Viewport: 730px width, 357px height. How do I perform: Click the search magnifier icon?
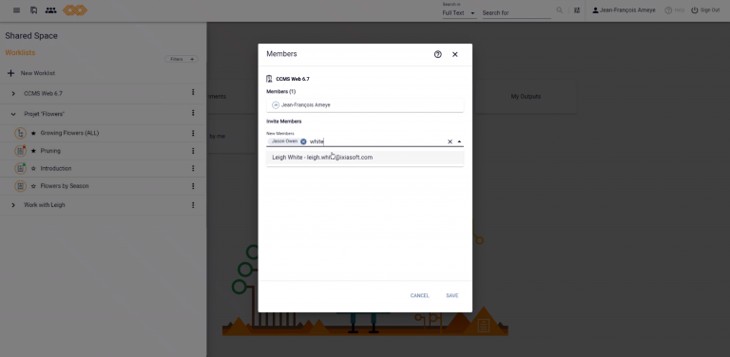point(560,10)
